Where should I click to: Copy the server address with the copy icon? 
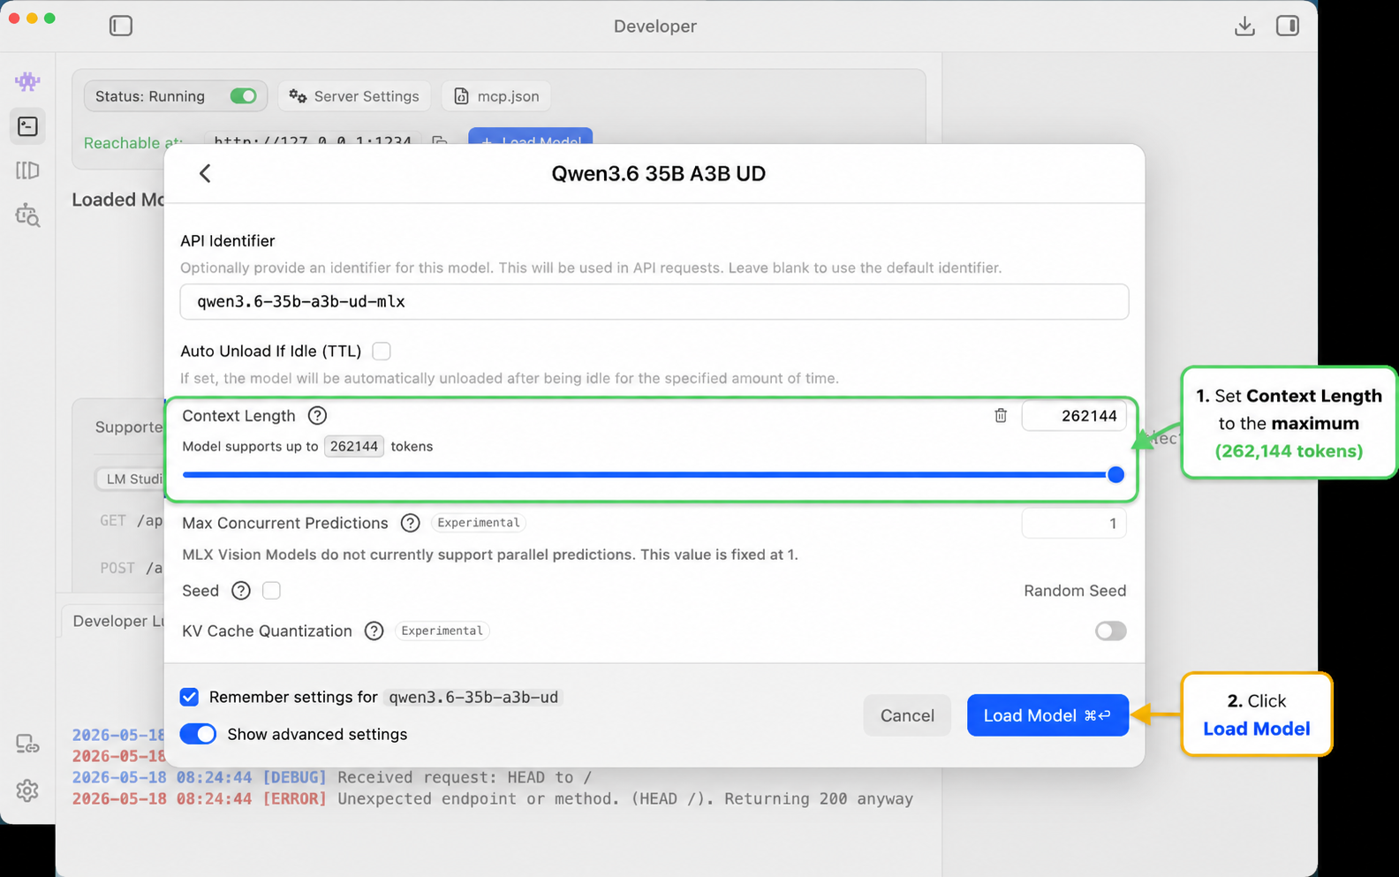point(439,141)
